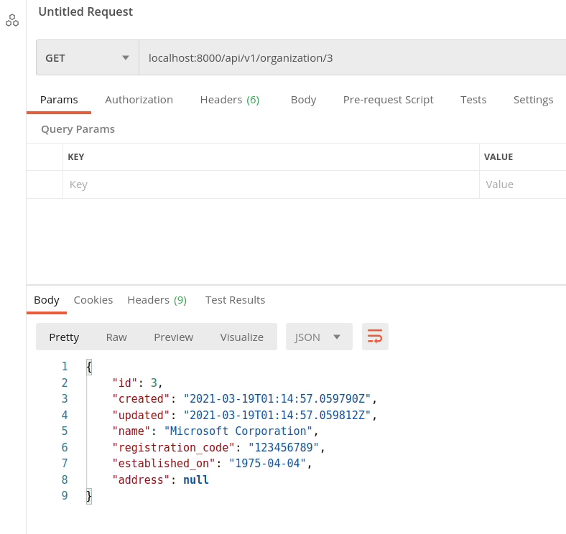Viewport: 566px width, 534px height.
Task: Click the query param Value field
Action: point(522,184)
